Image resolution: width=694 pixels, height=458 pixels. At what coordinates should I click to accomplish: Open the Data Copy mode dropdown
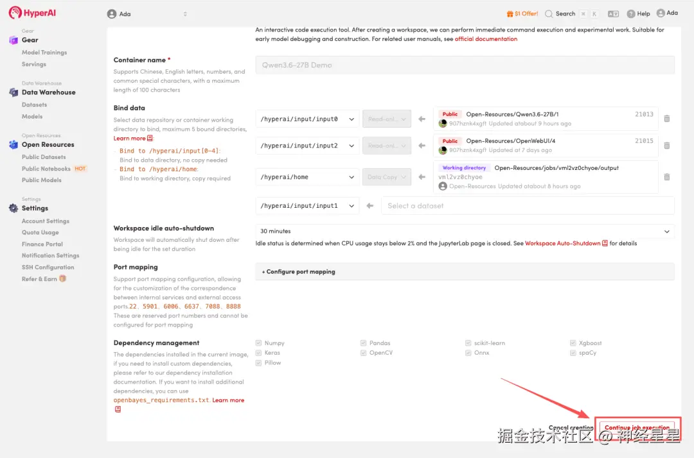387,176
